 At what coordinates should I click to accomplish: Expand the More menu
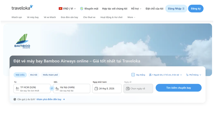click(131, 17)
